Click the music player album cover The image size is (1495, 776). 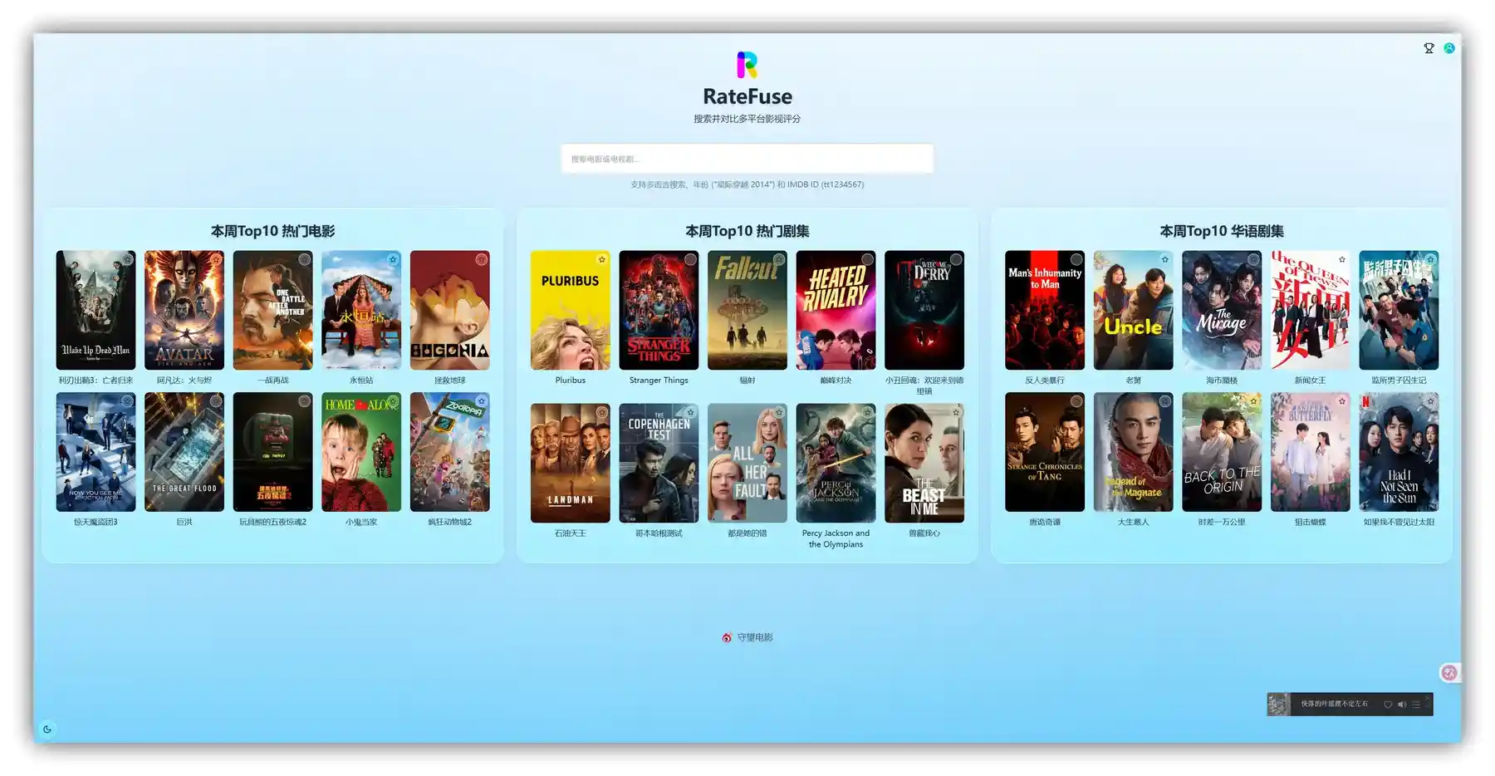[x=1278, y=705]
